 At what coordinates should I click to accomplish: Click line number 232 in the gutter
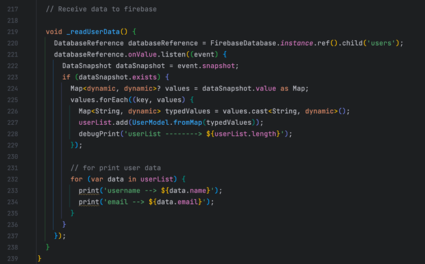[12, 179]
